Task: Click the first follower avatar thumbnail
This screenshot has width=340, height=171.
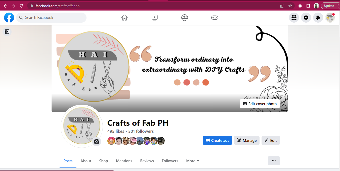Action: tap(111, 141)
